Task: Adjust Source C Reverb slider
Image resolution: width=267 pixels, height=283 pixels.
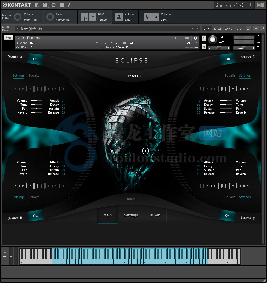Action: pyautogui.click(x=226, y=112)
